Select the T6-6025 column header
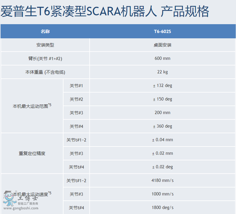The width and height of the screenshot is (236, 214). pos(163,32)
